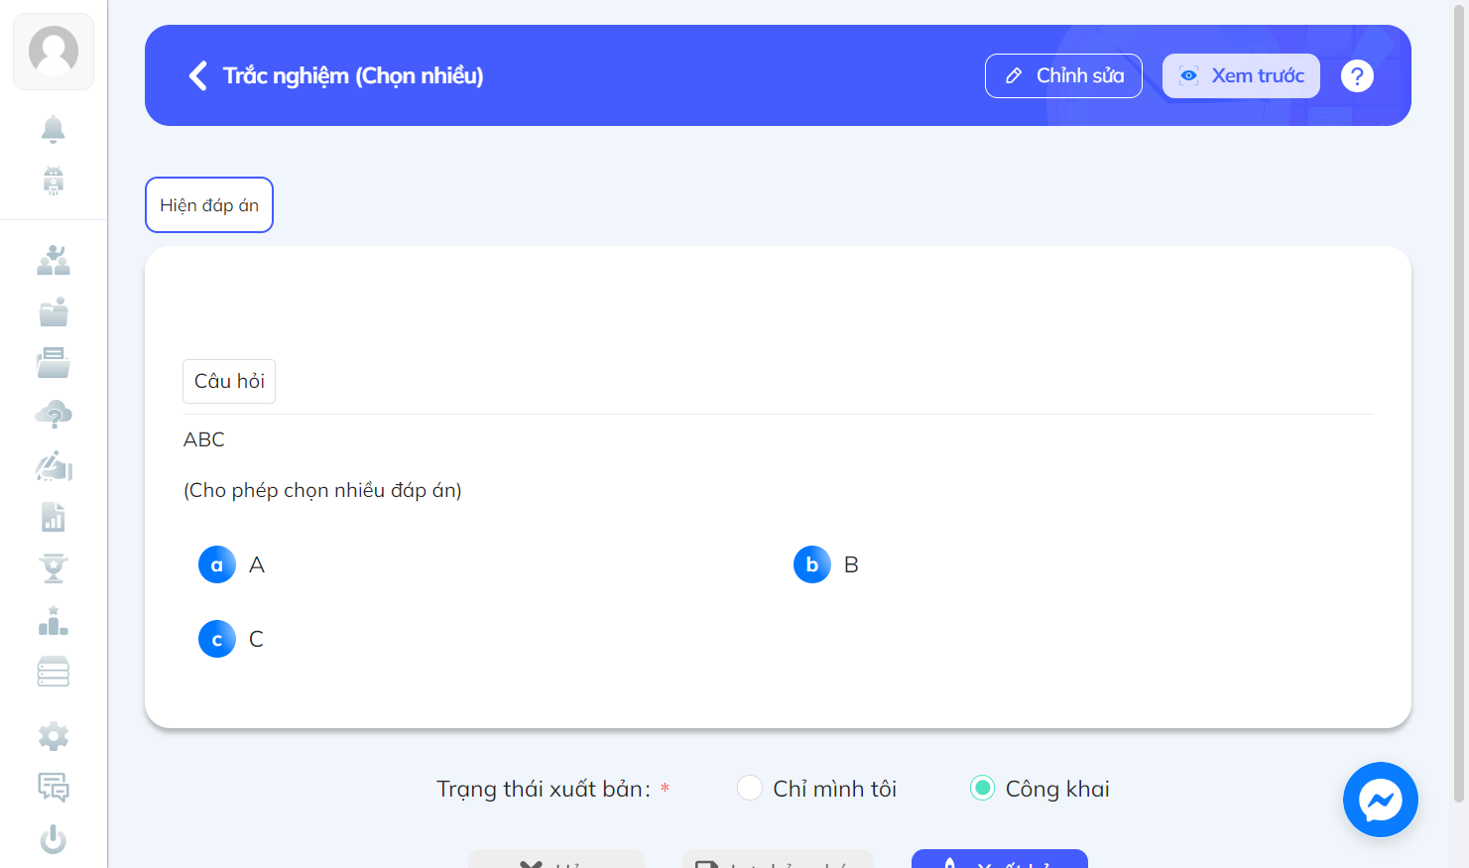
Task: Open the leaderboard podium icon
Action: click(x=54, y=621)
